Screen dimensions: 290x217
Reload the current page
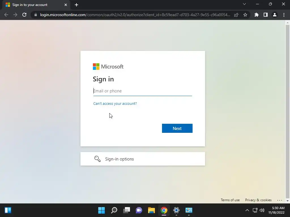pos(24,15)
